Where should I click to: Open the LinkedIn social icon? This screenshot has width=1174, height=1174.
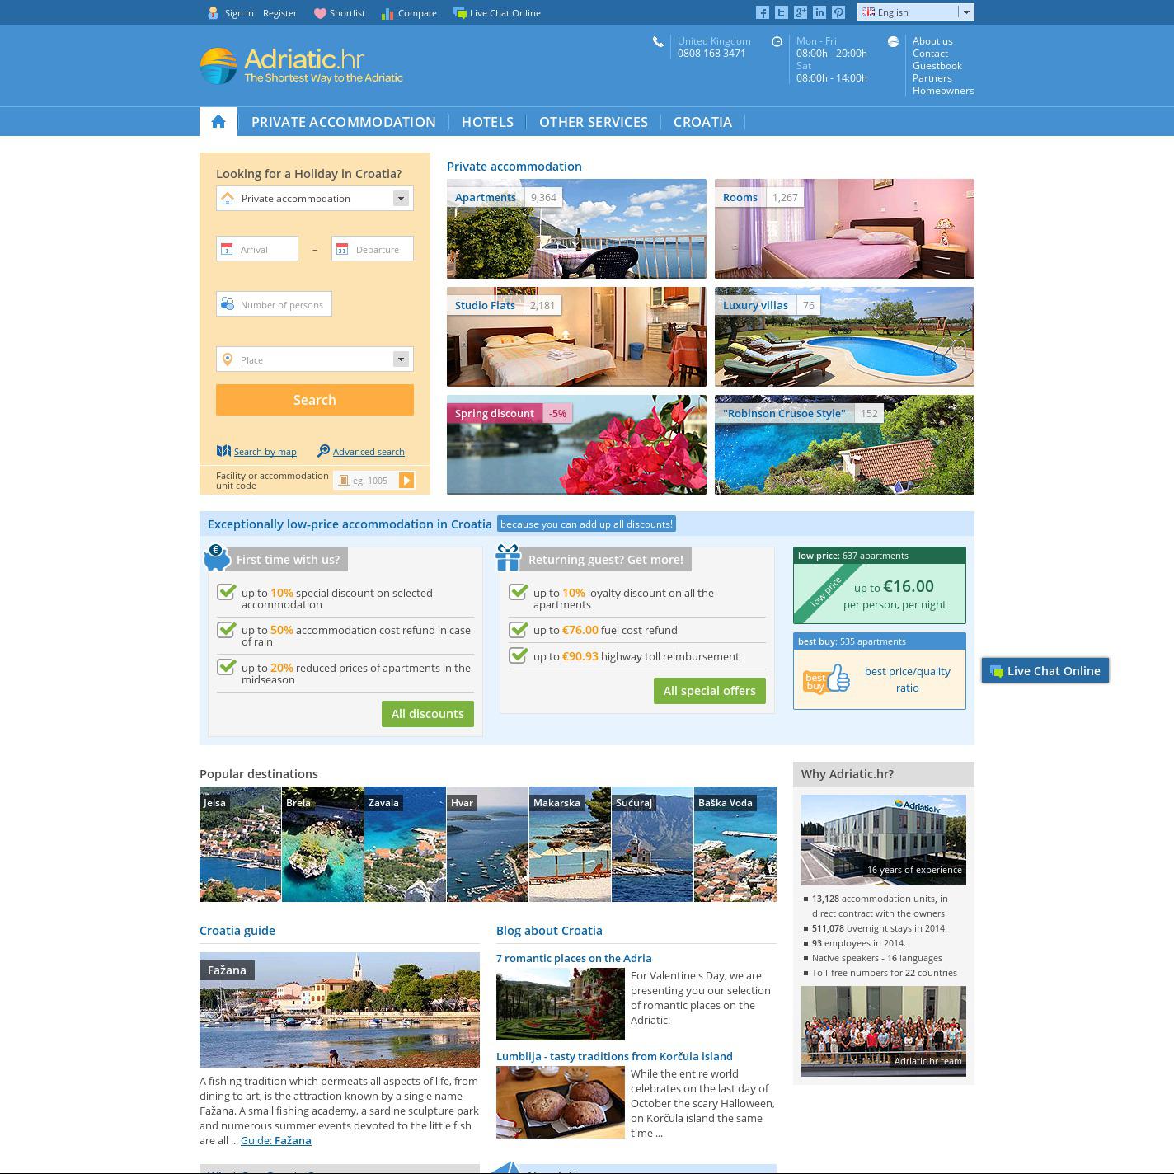point(819,12)
